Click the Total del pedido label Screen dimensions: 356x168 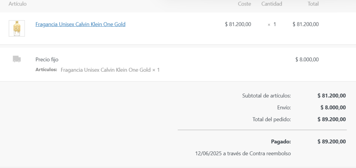272,119
